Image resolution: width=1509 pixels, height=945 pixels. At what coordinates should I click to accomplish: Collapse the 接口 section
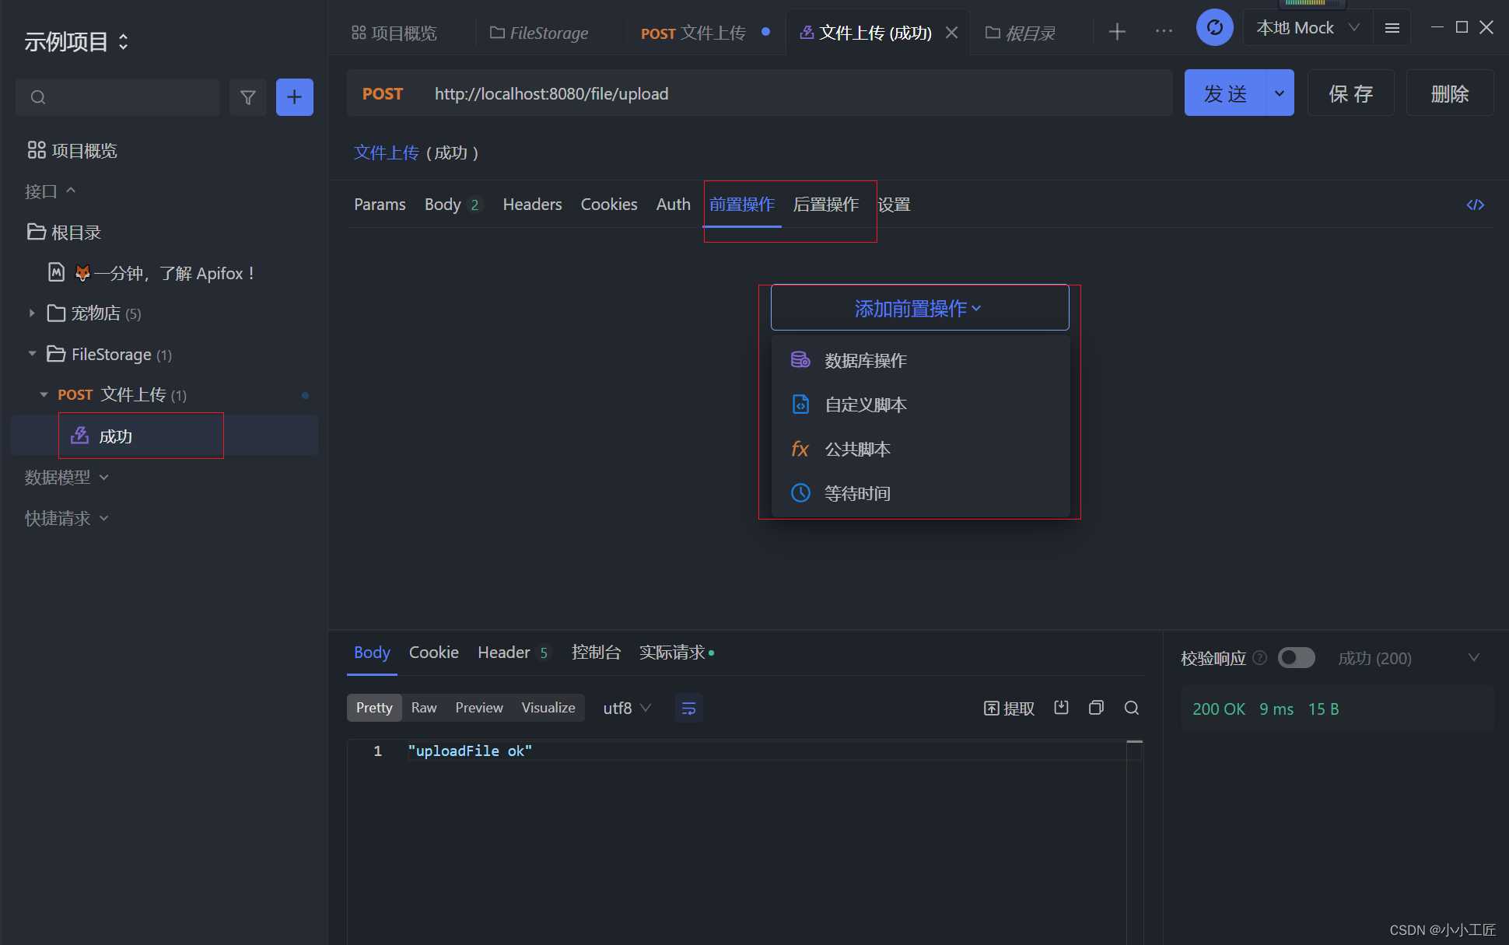tap(50, 191)
